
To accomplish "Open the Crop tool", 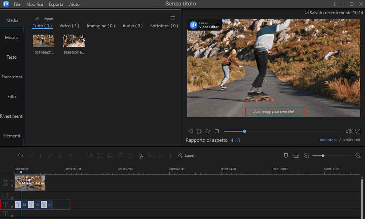I will [x=89, y=156].
